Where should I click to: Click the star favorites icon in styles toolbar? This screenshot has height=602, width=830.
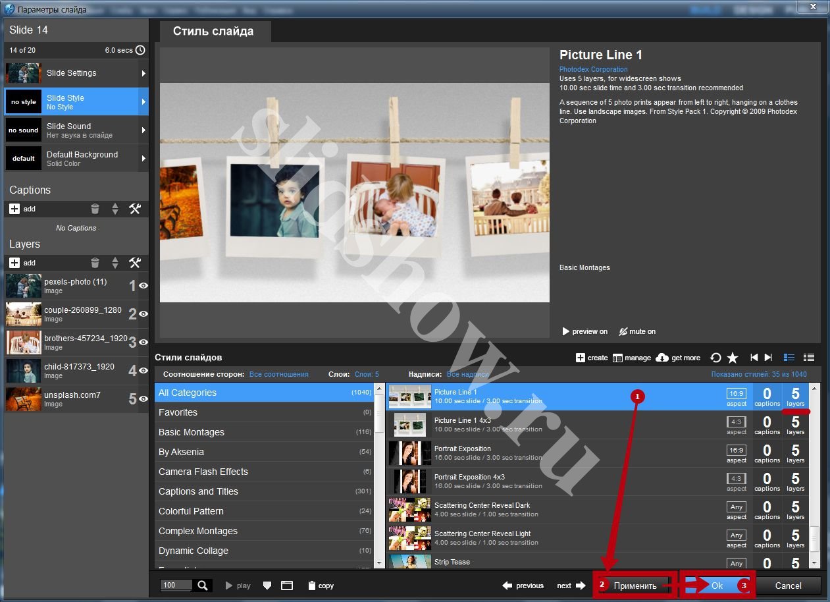(733, 358)
